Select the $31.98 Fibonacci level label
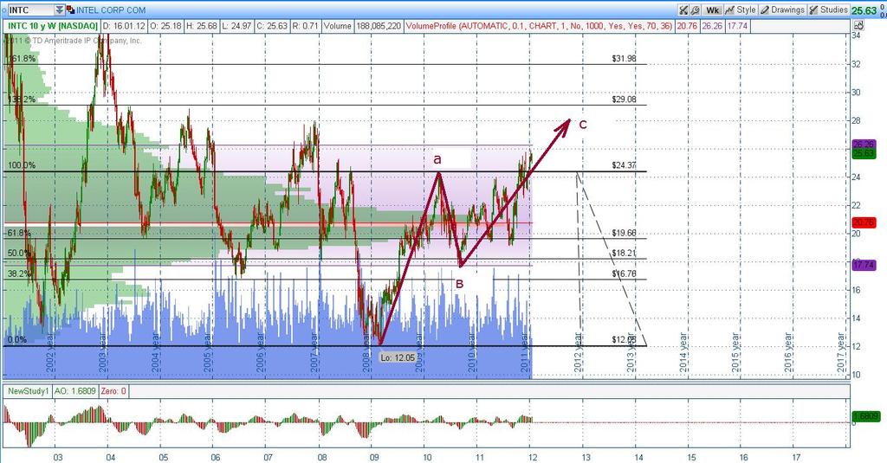The image size is (887, 463). pyautogui.click(x=624, y=58)
